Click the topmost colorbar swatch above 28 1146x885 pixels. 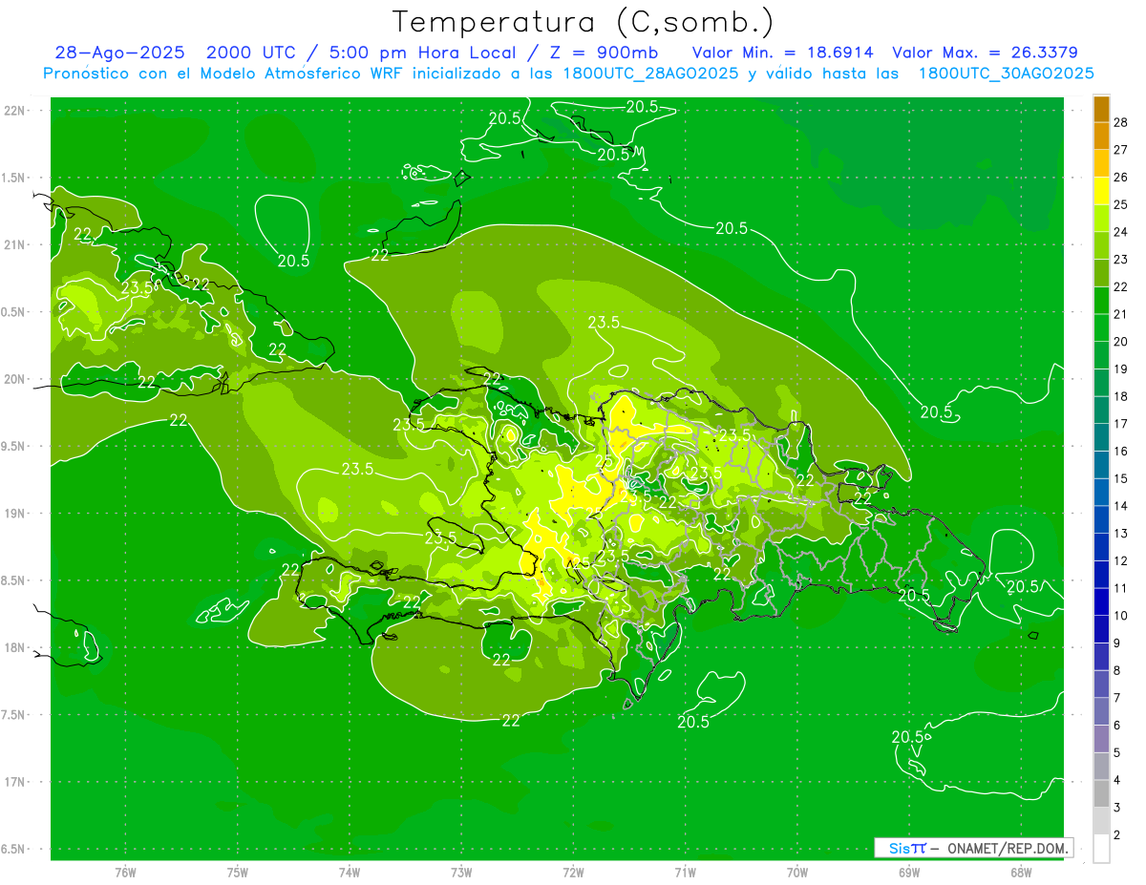(x=1101, y=109)
